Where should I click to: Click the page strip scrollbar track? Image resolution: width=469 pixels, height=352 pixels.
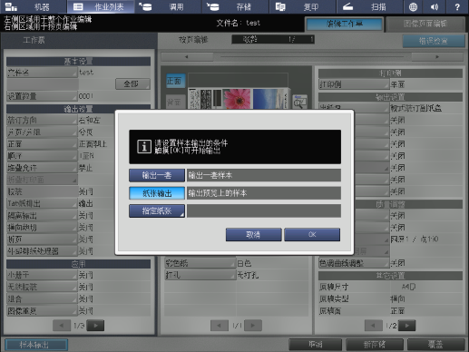click(x=312, y=56)
